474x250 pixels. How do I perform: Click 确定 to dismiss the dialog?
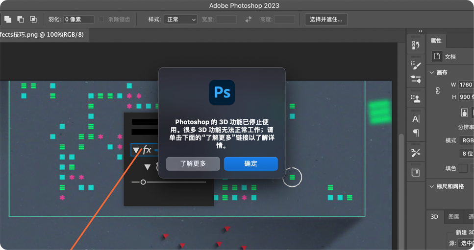pos(250,164)
